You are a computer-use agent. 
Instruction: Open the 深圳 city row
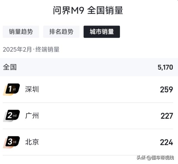tap(88, 90)
